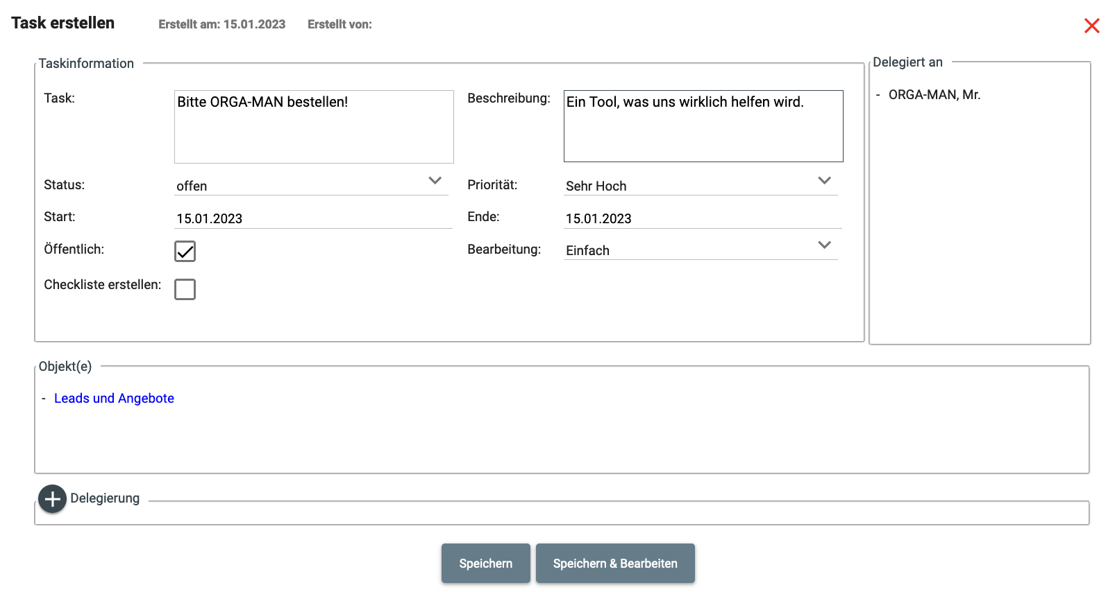Click the Objekt(e) section title
1115x592 pixels.
coord(65,367)
